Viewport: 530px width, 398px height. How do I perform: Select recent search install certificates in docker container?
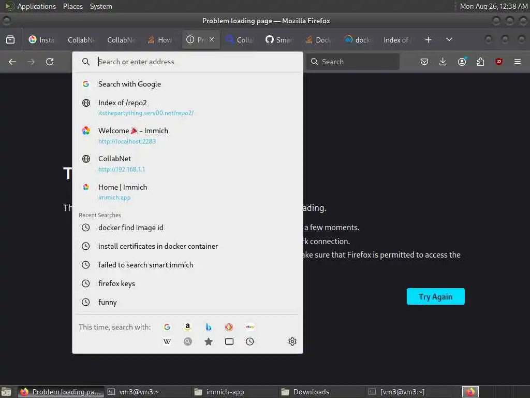tap(187, 246)
